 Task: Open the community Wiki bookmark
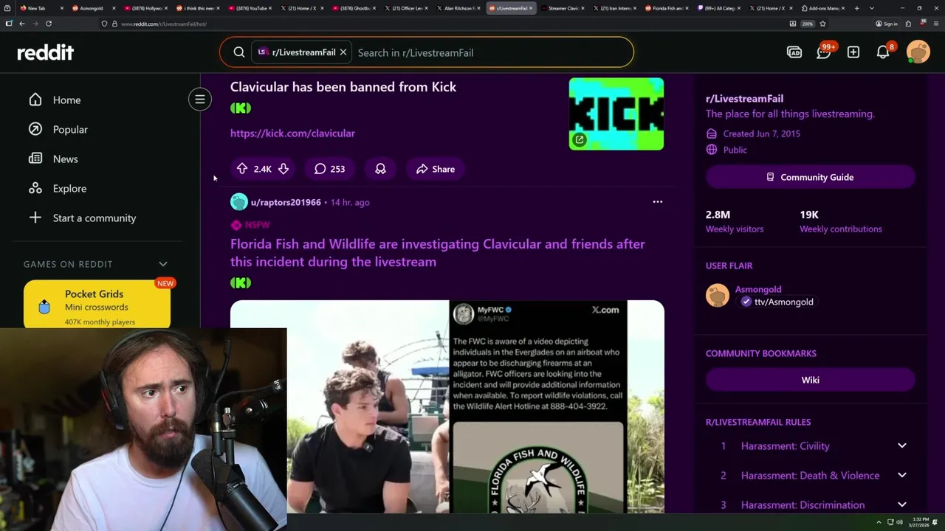(x=811, y=380)
